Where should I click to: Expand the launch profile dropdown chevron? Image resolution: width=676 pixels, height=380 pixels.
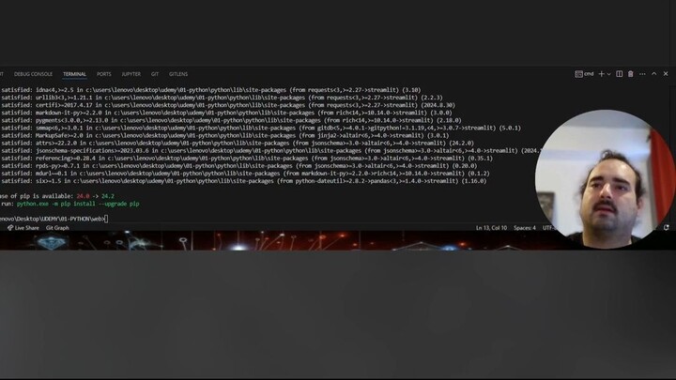pyautogui.click(x=608, y=74)
